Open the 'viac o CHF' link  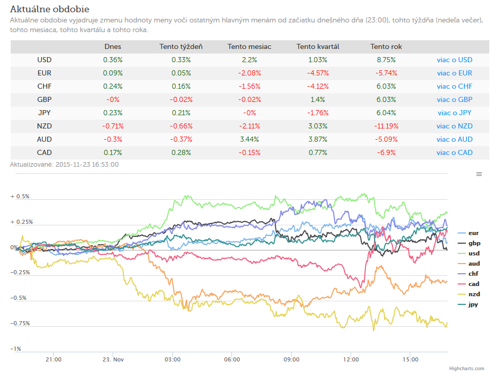[455, 87]
